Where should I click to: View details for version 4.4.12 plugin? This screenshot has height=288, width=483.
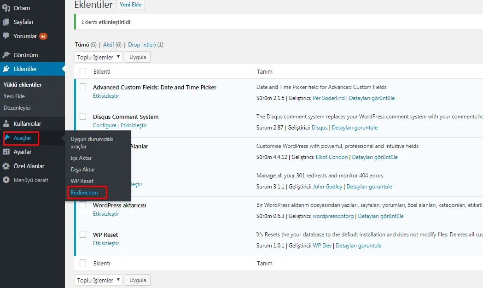pos(375,157)
